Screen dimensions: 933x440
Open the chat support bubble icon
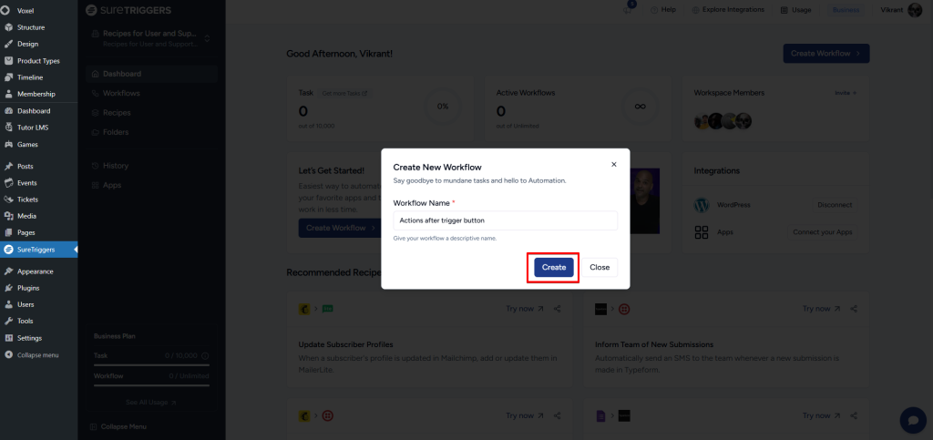pyautogui.click(x=912, y=419)
